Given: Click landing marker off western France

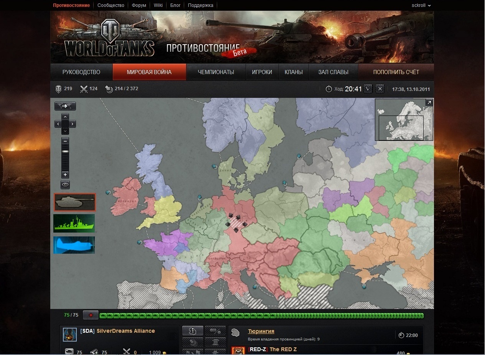Looking at the screenshot, I should [x=140, y=243].
